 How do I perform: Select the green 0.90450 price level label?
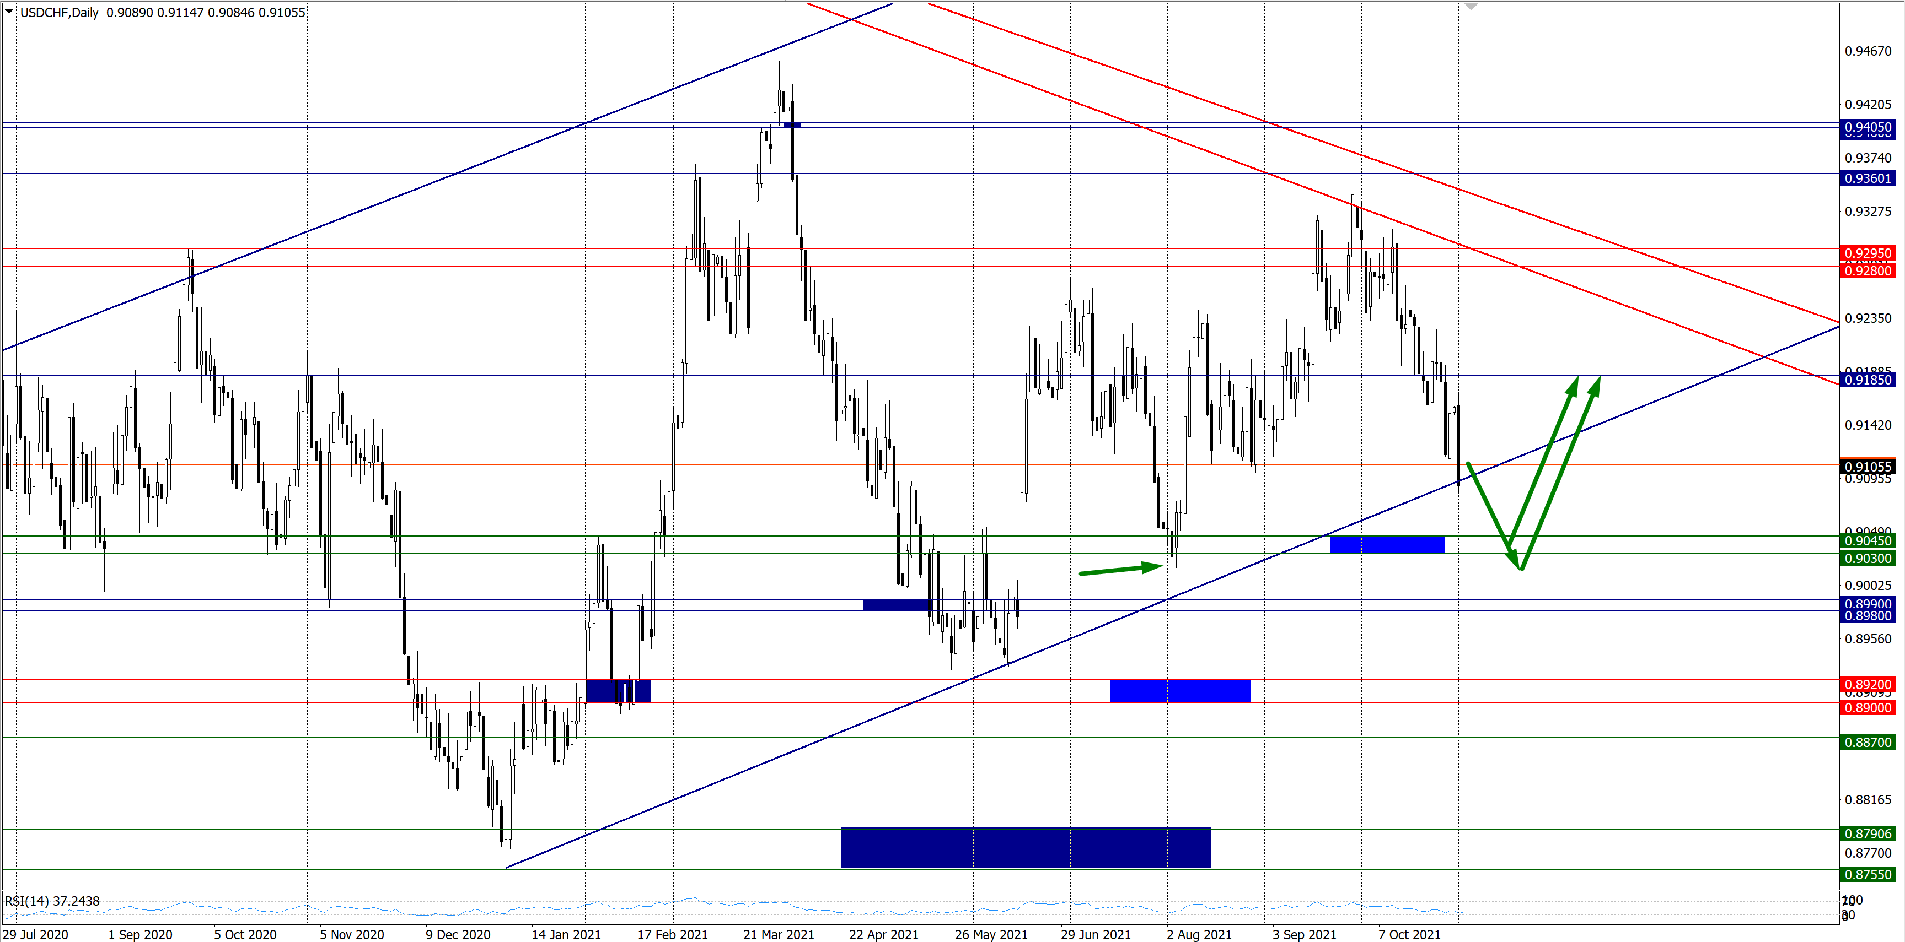tap(1868, 541)
